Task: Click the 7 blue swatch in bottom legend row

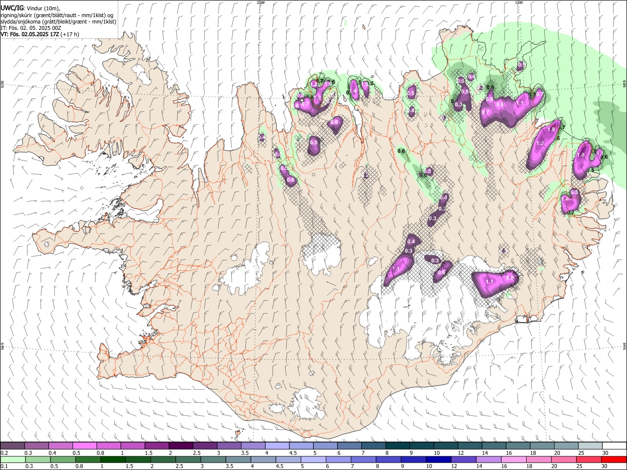Action: pos(362,460)
